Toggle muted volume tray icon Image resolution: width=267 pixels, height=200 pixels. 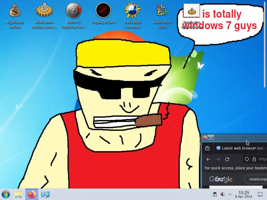[x=222, y=194]
